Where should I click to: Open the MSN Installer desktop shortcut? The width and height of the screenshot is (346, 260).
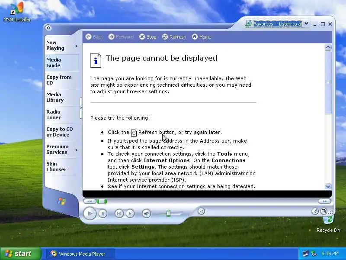coord(17,12)
